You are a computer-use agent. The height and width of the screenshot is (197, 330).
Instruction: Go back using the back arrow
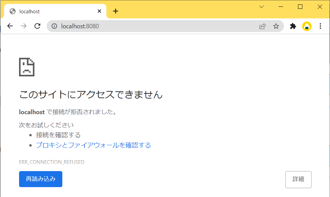10,26
